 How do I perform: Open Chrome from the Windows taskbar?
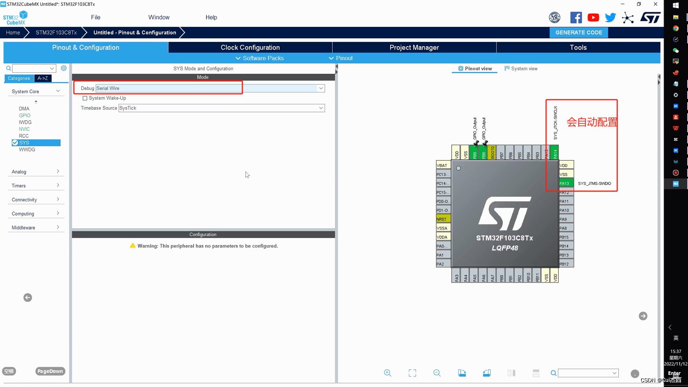(675, 28)
